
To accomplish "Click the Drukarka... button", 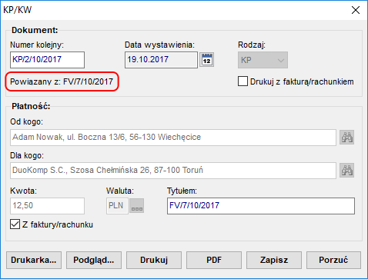I will click(x=34, y=260).
